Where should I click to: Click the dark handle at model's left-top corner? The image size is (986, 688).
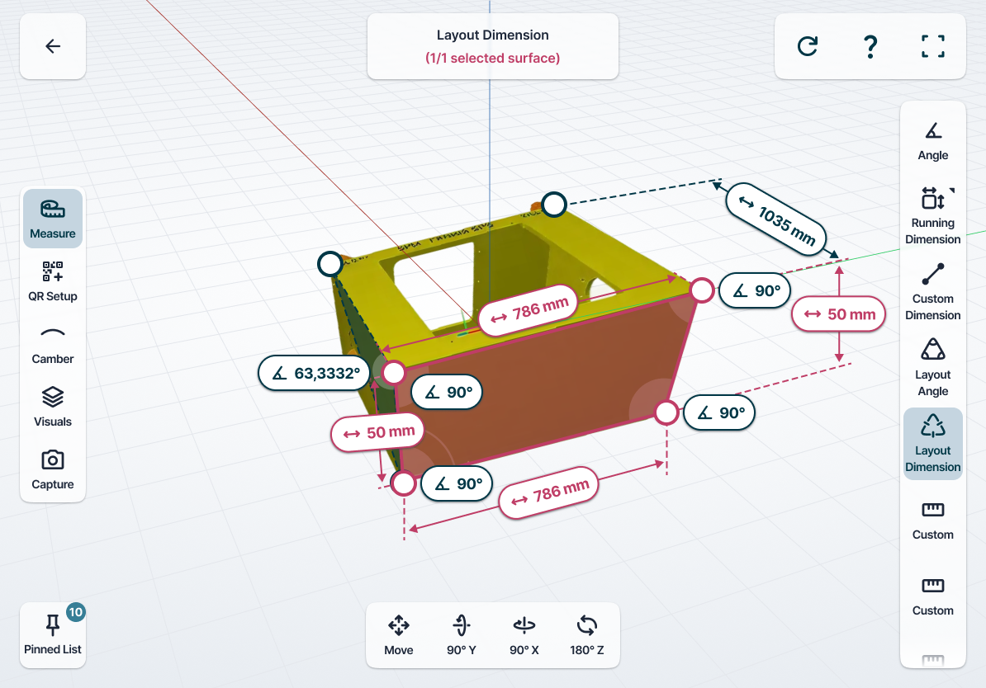330,264
